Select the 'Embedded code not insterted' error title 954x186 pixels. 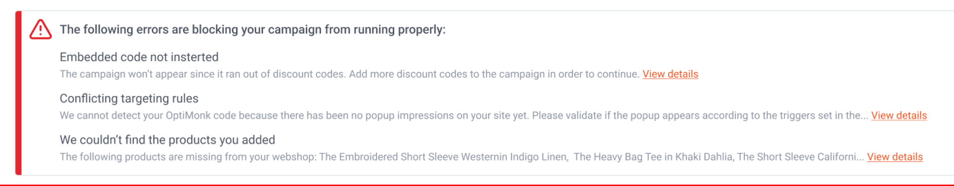tap(139, 57)
